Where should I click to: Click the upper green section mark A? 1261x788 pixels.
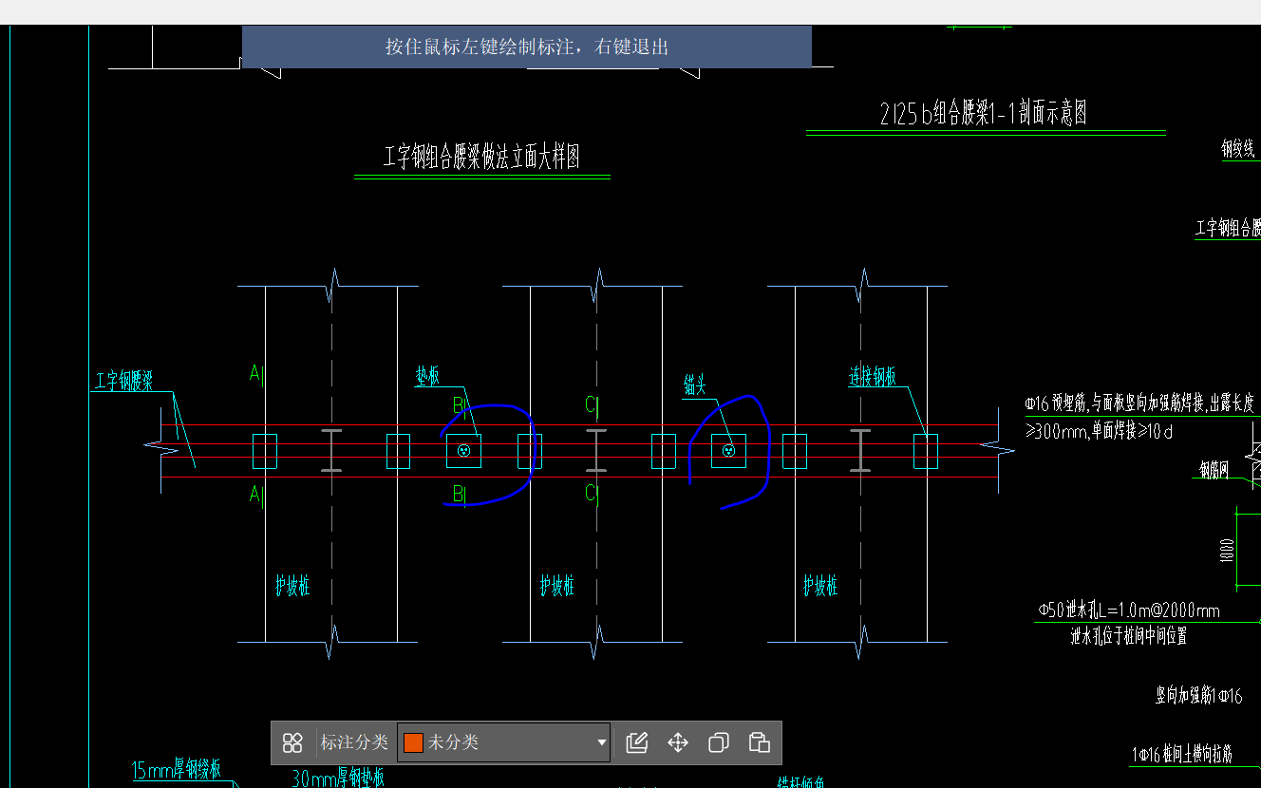coord(254,373)
